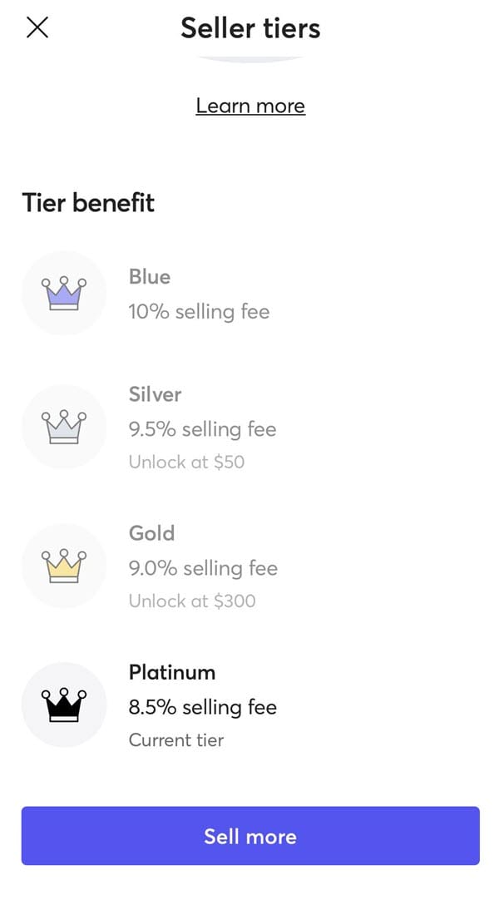
Task: Tap the Unlock at $300 note
Action: click(x=192, y=601)
